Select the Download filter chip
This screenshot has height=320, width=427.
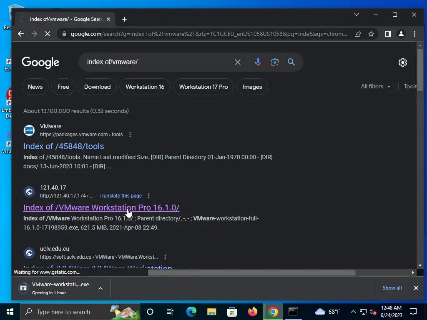pos(97,87)
